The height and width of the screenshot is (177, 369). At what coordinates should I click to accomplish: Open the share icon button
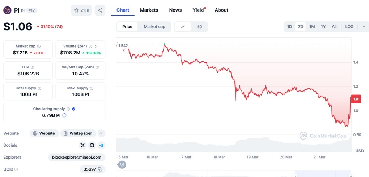point(100,10)
